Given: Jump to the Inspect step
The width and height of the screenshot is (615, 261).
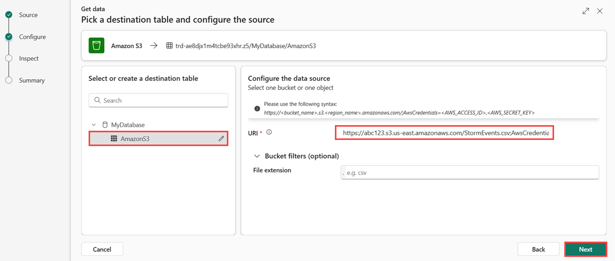Looking at the screenshot, I should click(x=29, y=58).
